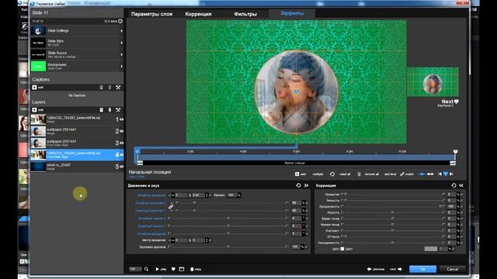Toggle full-screen preview rectangle icon
This screenshot has width=497, height=279.
[182, 269]
